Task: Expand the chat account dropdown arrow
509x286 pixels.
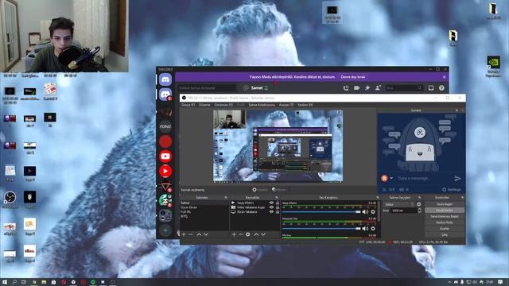Action: coord(391,178)
